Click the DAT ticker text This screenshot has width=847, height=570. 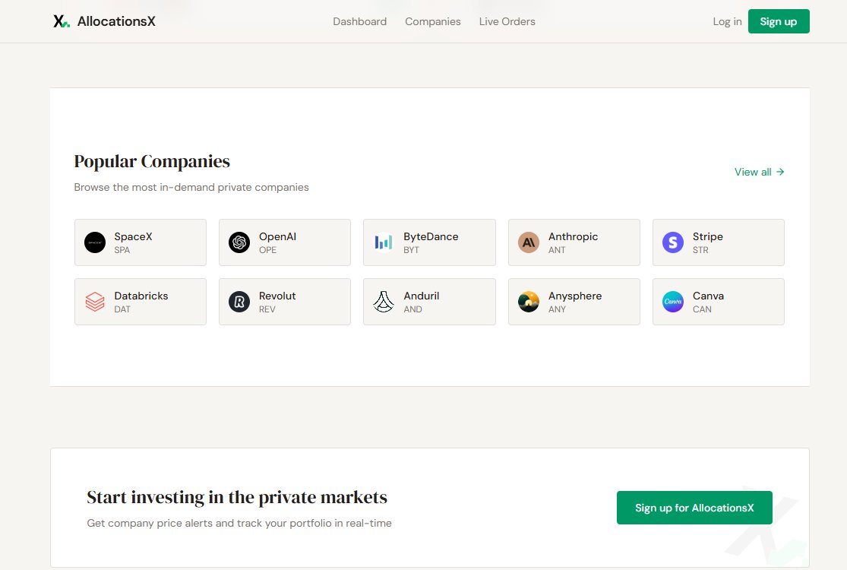(122, 309)
